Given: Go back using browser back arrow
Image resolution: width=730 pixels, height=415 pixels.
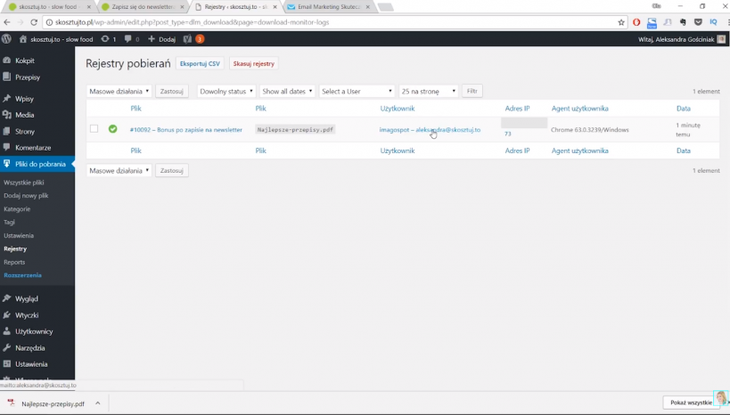Looking at the screenshot, I should 7,22.
